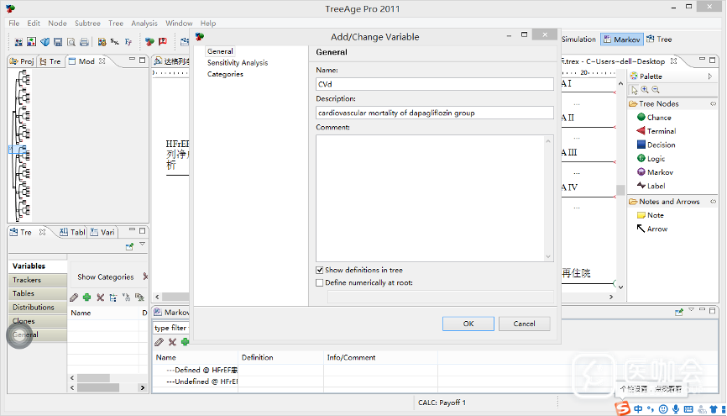The image size is (727, 416).
Task: Pick the Decision node from the palette
Action: point(660,145)
